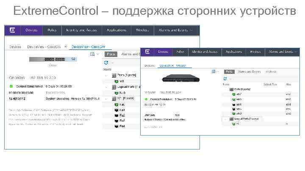Collapse the 5-port slot group in CiscoGW
This screenshot has width=305, height=171.
click(x=106, y=99)
